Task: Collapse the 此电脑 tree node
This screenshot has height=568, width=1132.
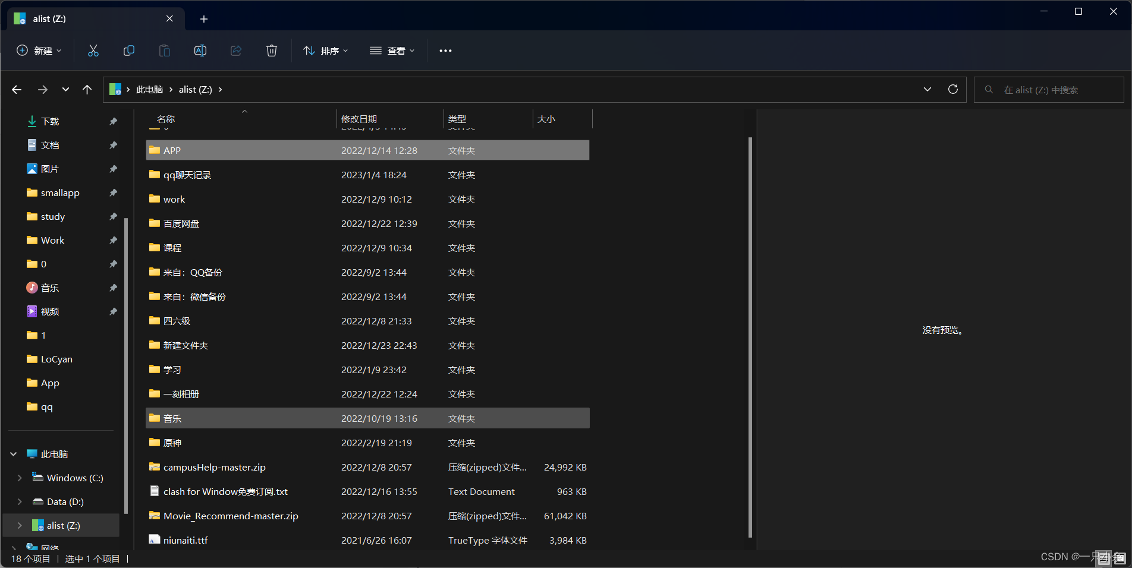Action: (x=14, y=454)
